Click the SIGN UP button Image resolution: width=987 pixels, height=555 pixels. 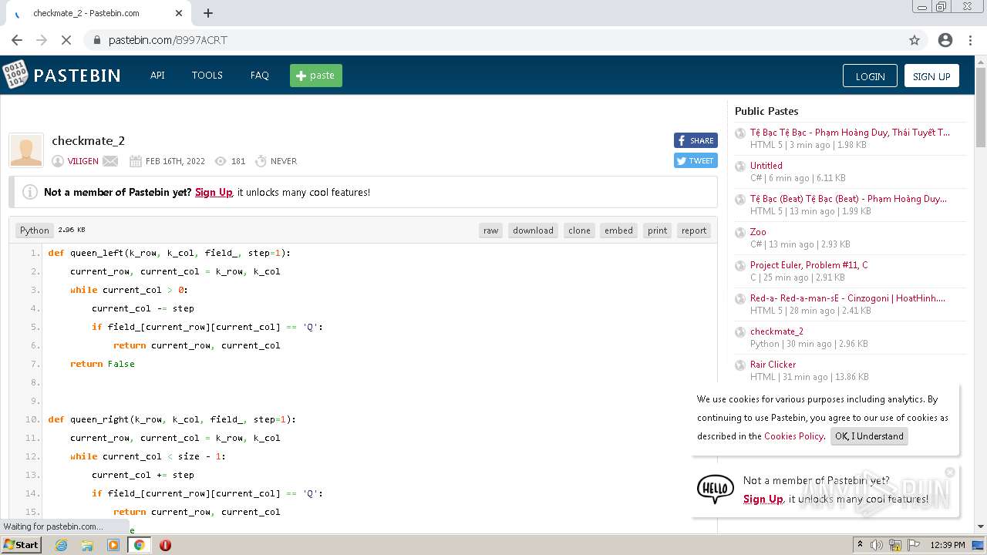click(931, 76)
